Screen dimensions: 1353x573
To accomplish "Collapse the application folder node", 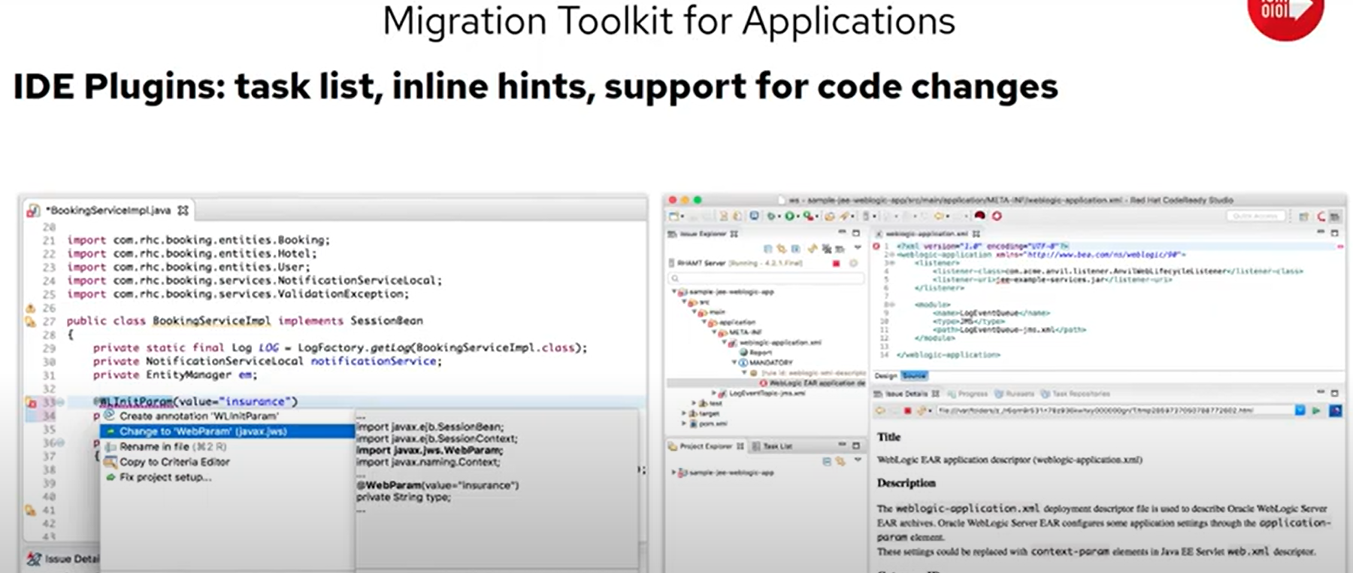I will pos(705,322).
